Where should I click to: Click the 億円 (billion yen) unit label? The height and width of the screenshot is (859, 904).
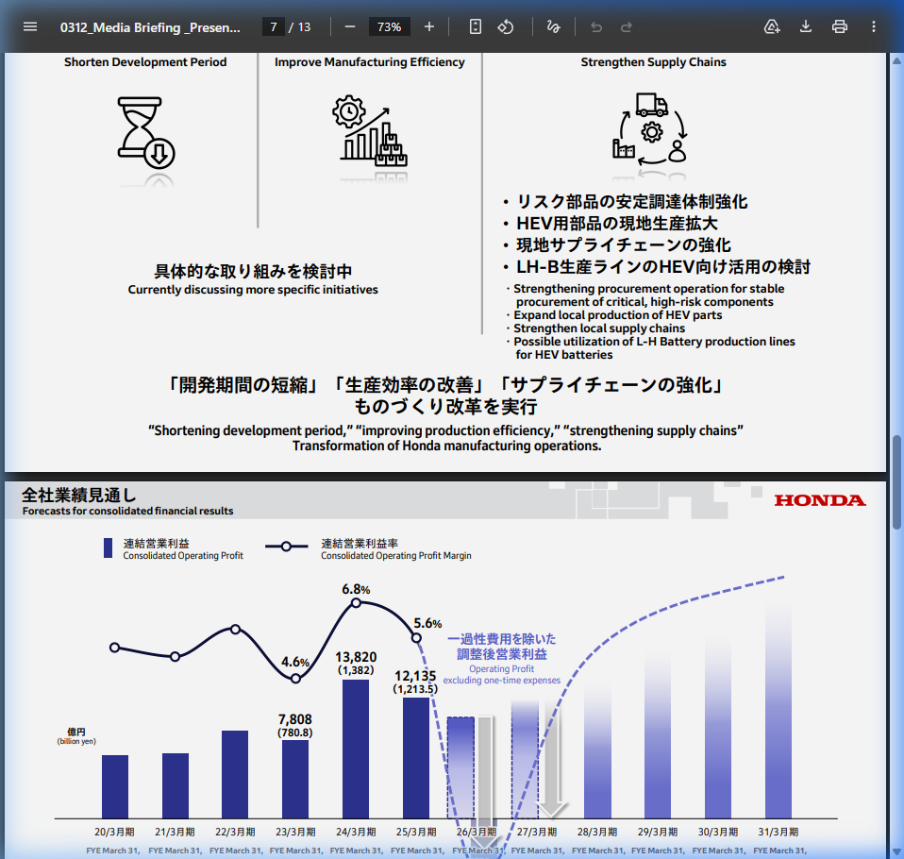pos(76,736)
